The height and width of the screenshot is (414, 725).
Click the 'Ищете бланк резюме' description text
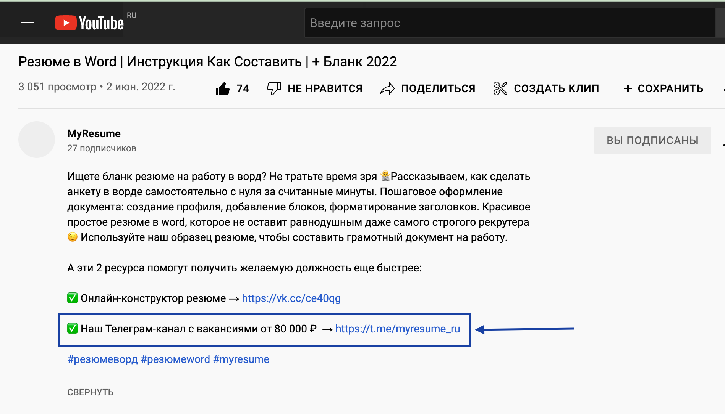click(299, 207)
